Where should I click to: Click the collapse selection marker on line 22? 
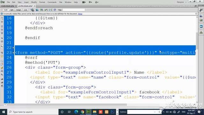tap(13, 48)
